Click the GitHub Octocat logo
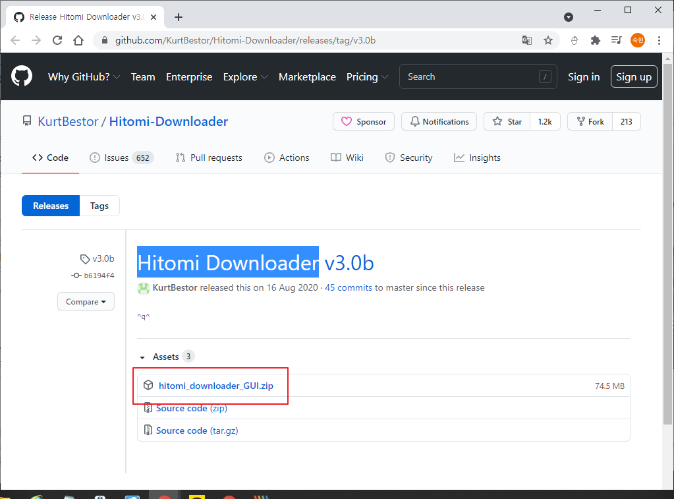Image resolution: width=674 pixels, height=499 pixels. point(22,76)
